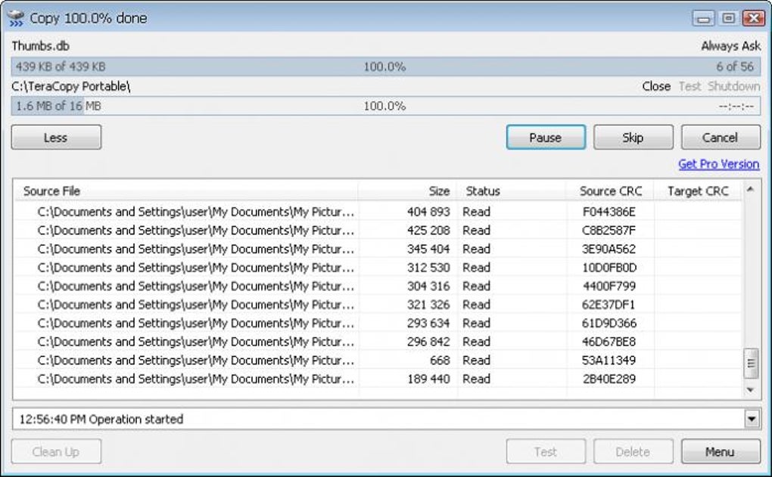Select the row with size 668
772x477 pixels.
click(x=378, y=361)
